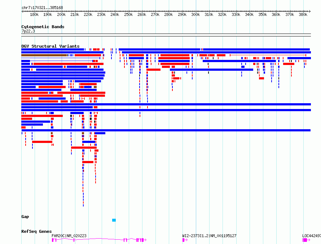Click the long brown variant bar
Image resolution: width=321 pixels, height=244 pixels.
44,55
